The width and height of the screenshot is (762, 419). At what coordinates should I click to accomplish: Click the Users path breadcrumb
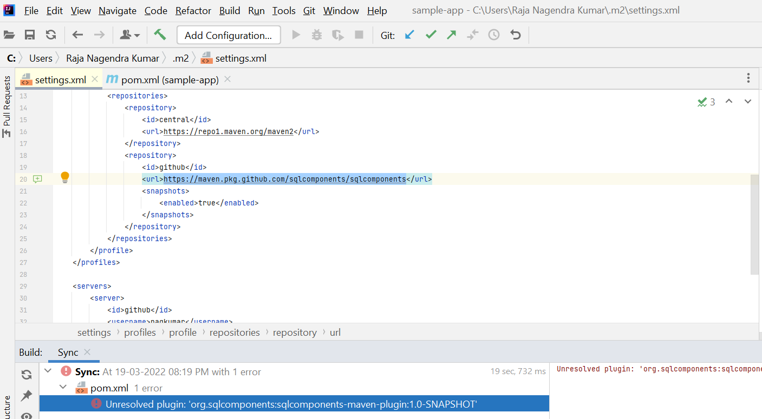pyautogui.click(x=41, y=58)
